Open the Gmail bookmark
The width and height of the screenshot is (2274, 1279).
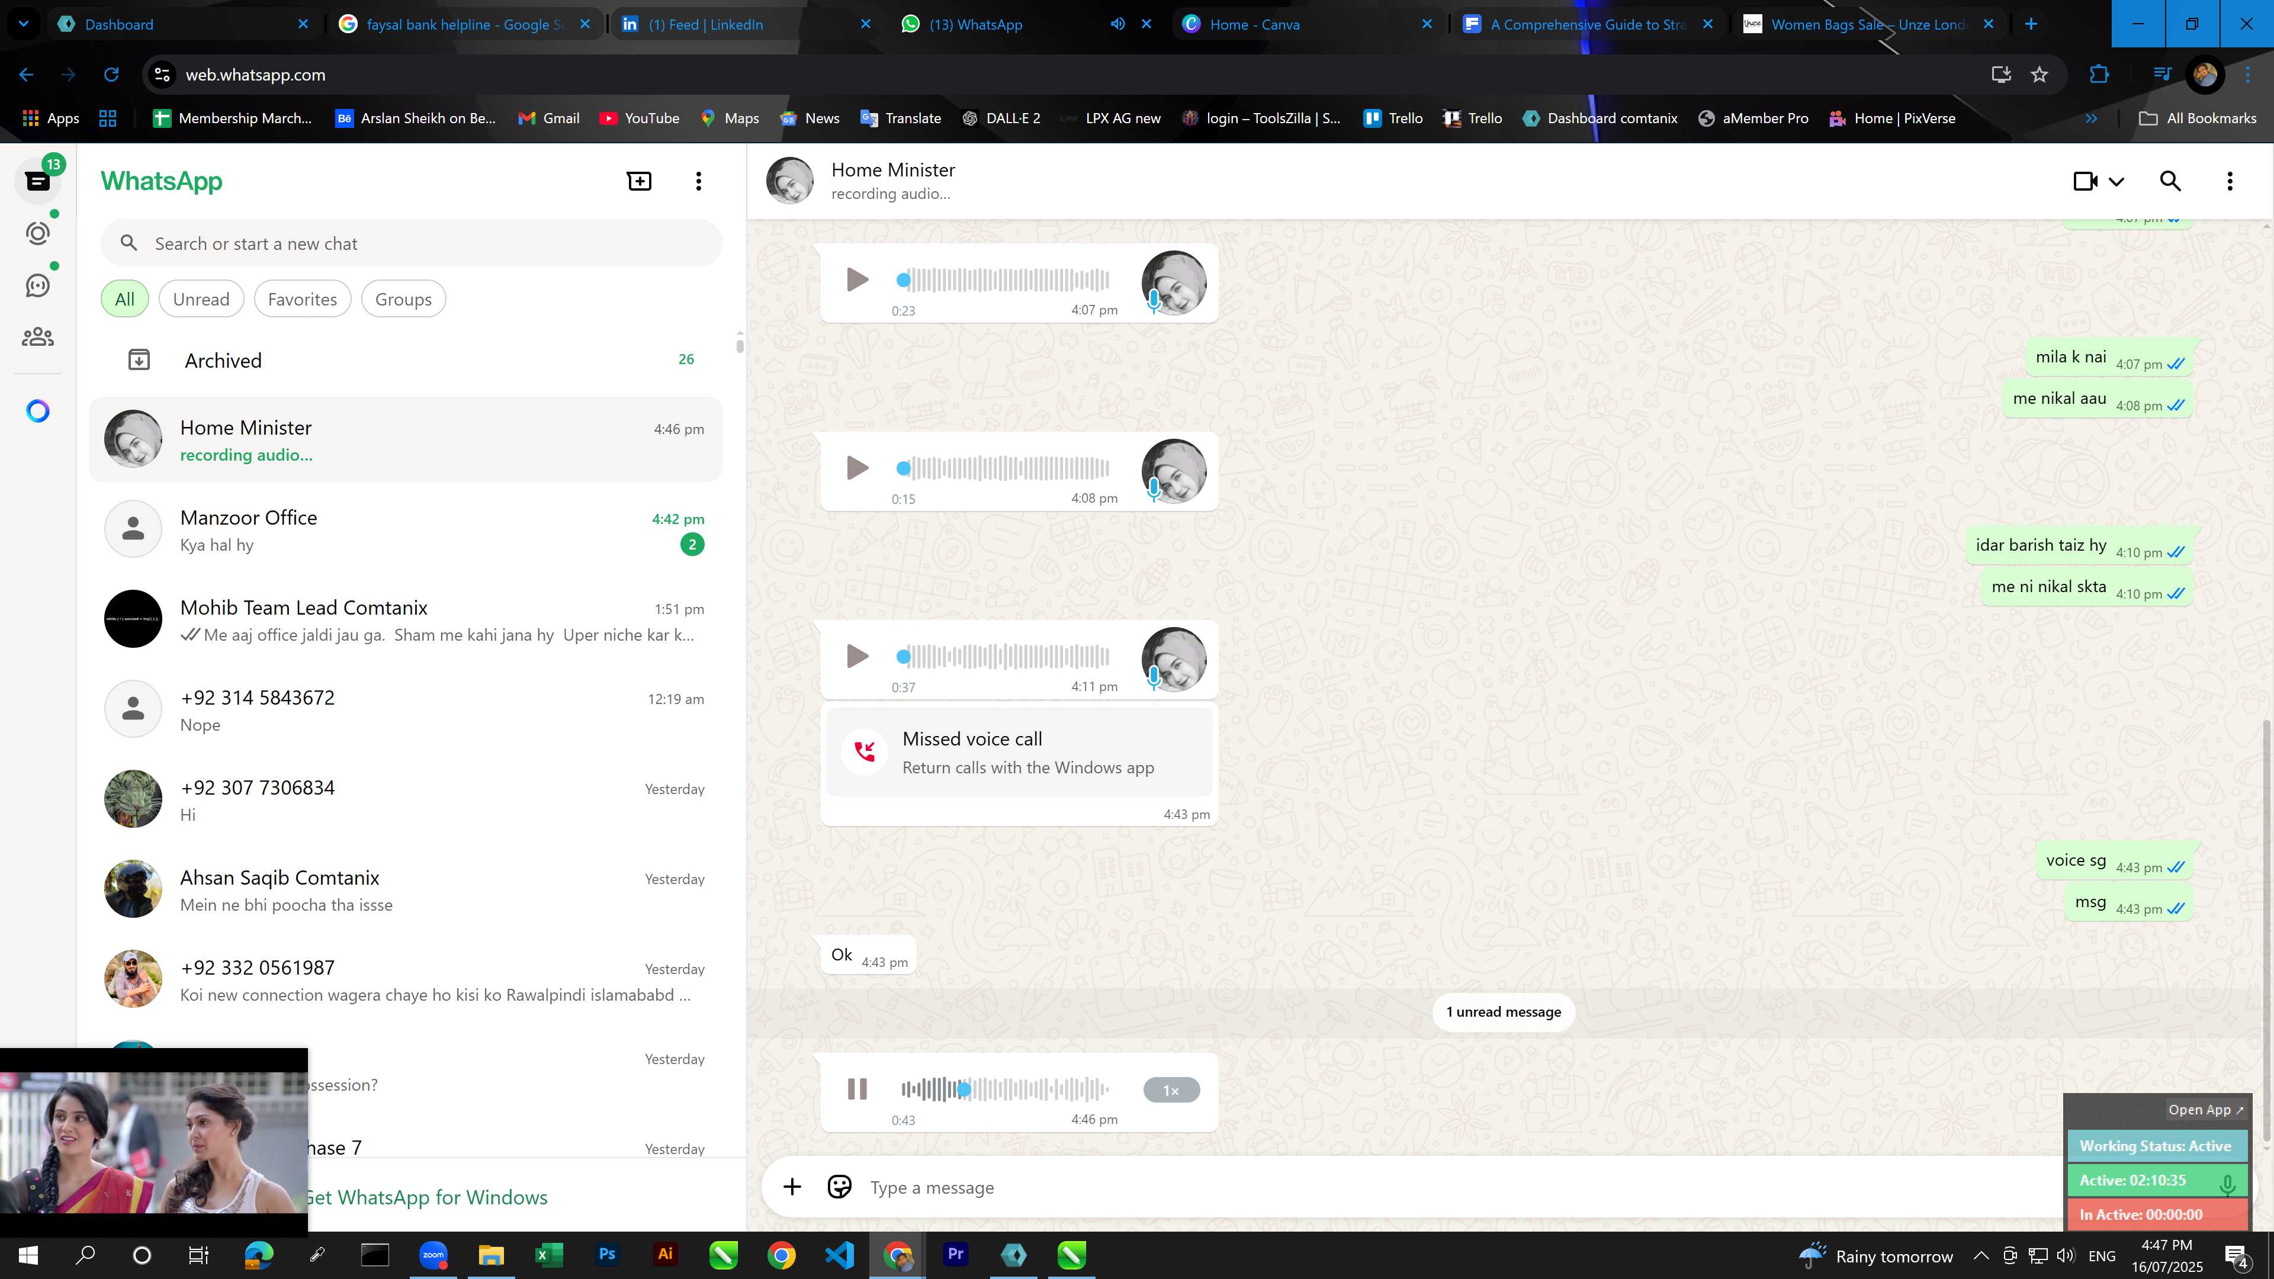(x=549, y=118)
